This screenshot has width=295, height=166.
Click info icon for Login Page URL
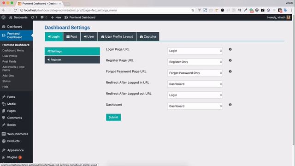point(230,49)
